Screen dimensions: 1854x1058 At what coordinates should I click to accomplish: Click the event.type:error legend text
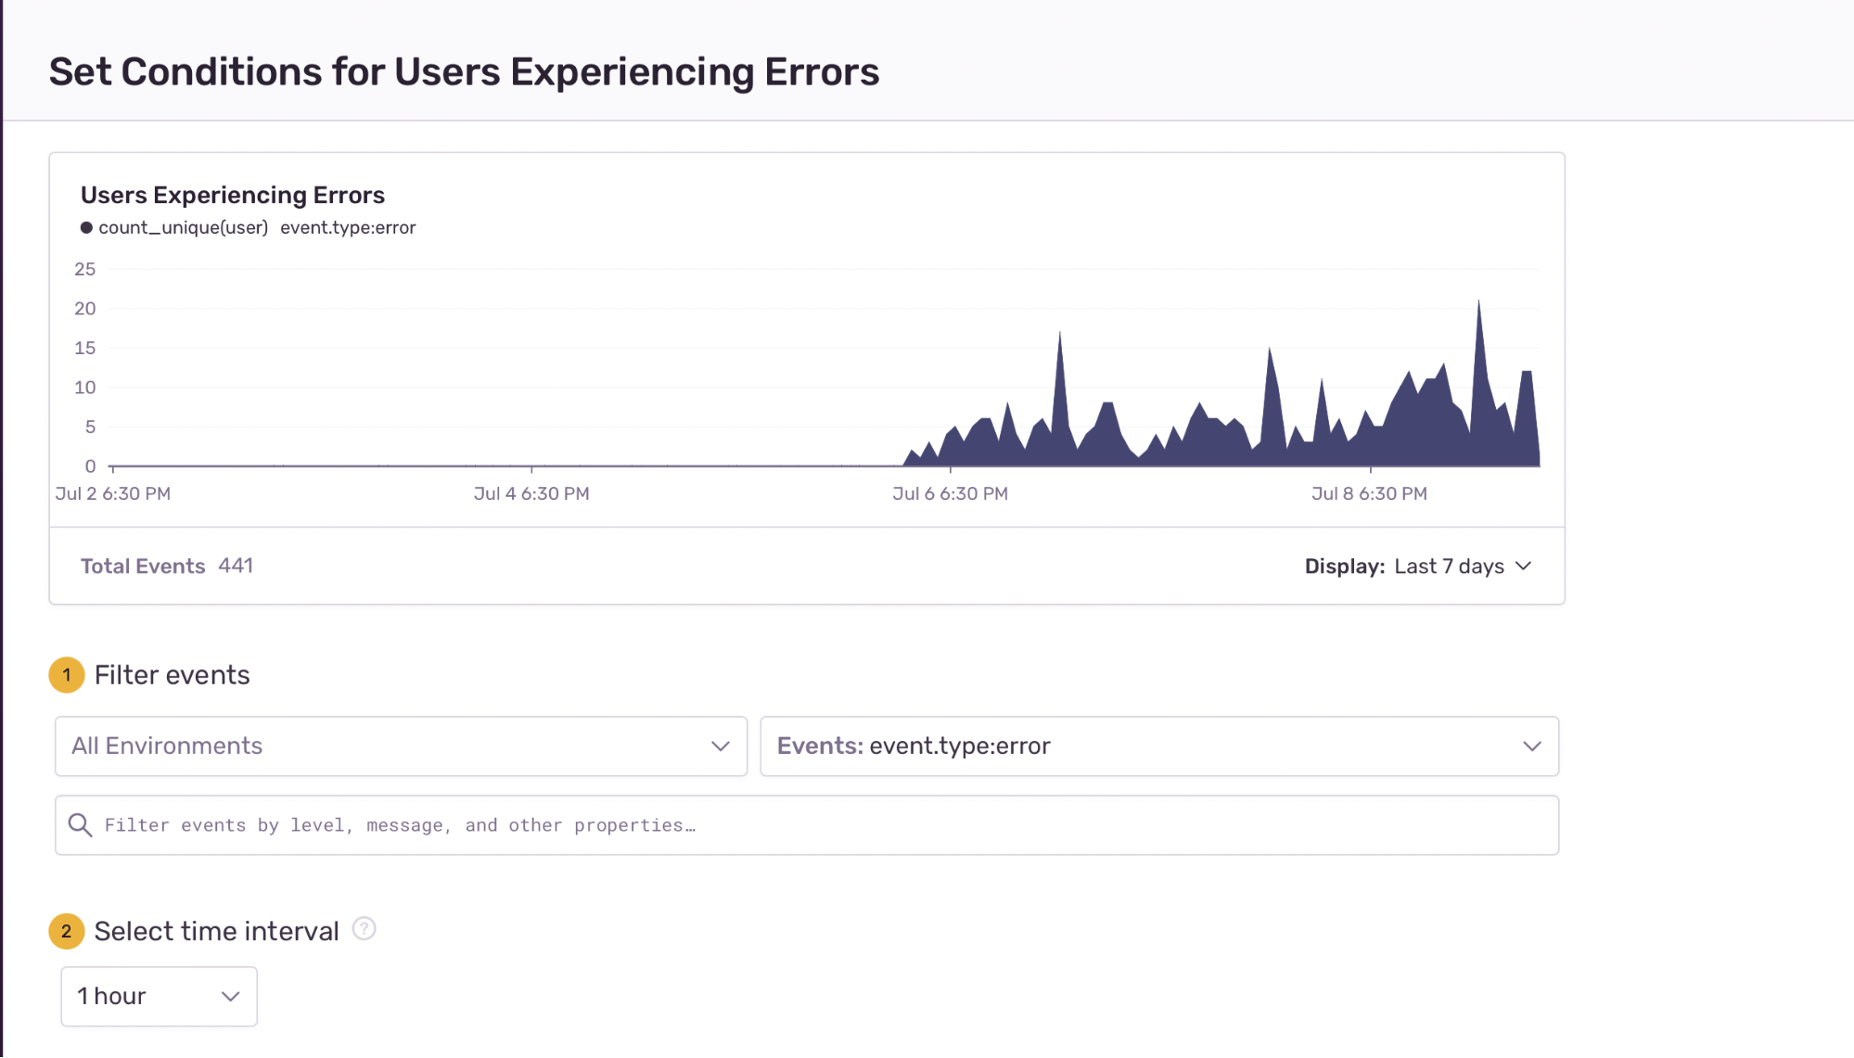click(348, 228)
